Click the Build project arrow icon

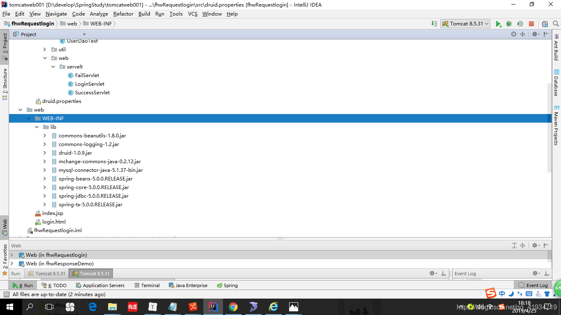434,24
